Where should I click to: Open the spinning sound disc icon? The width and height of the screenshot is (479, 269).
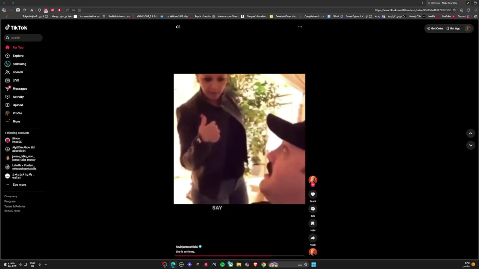313,252
